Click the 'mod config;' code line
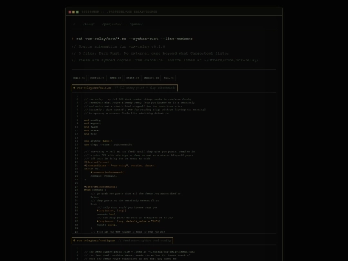The height and width of the screenshot is (261, 348). 93,121
